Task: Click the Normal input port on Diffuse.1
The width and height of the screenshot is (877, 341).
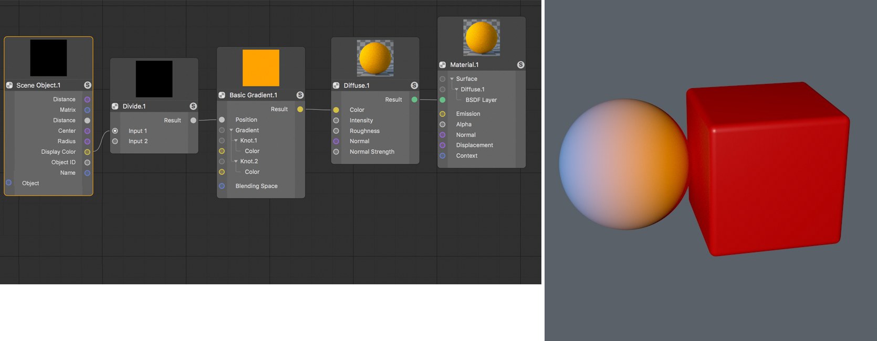Action: [x=336, y=141]
